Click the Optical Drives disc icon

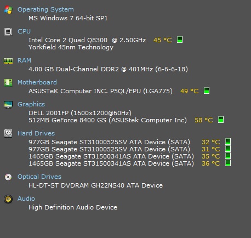pyautogui.click(x=8, y=177)
